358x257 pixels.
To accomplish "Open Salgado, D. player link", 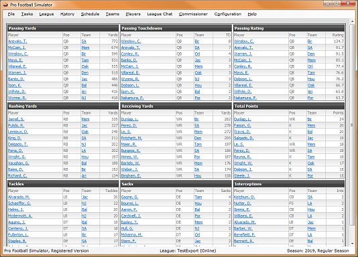I will tap(243, 138).
